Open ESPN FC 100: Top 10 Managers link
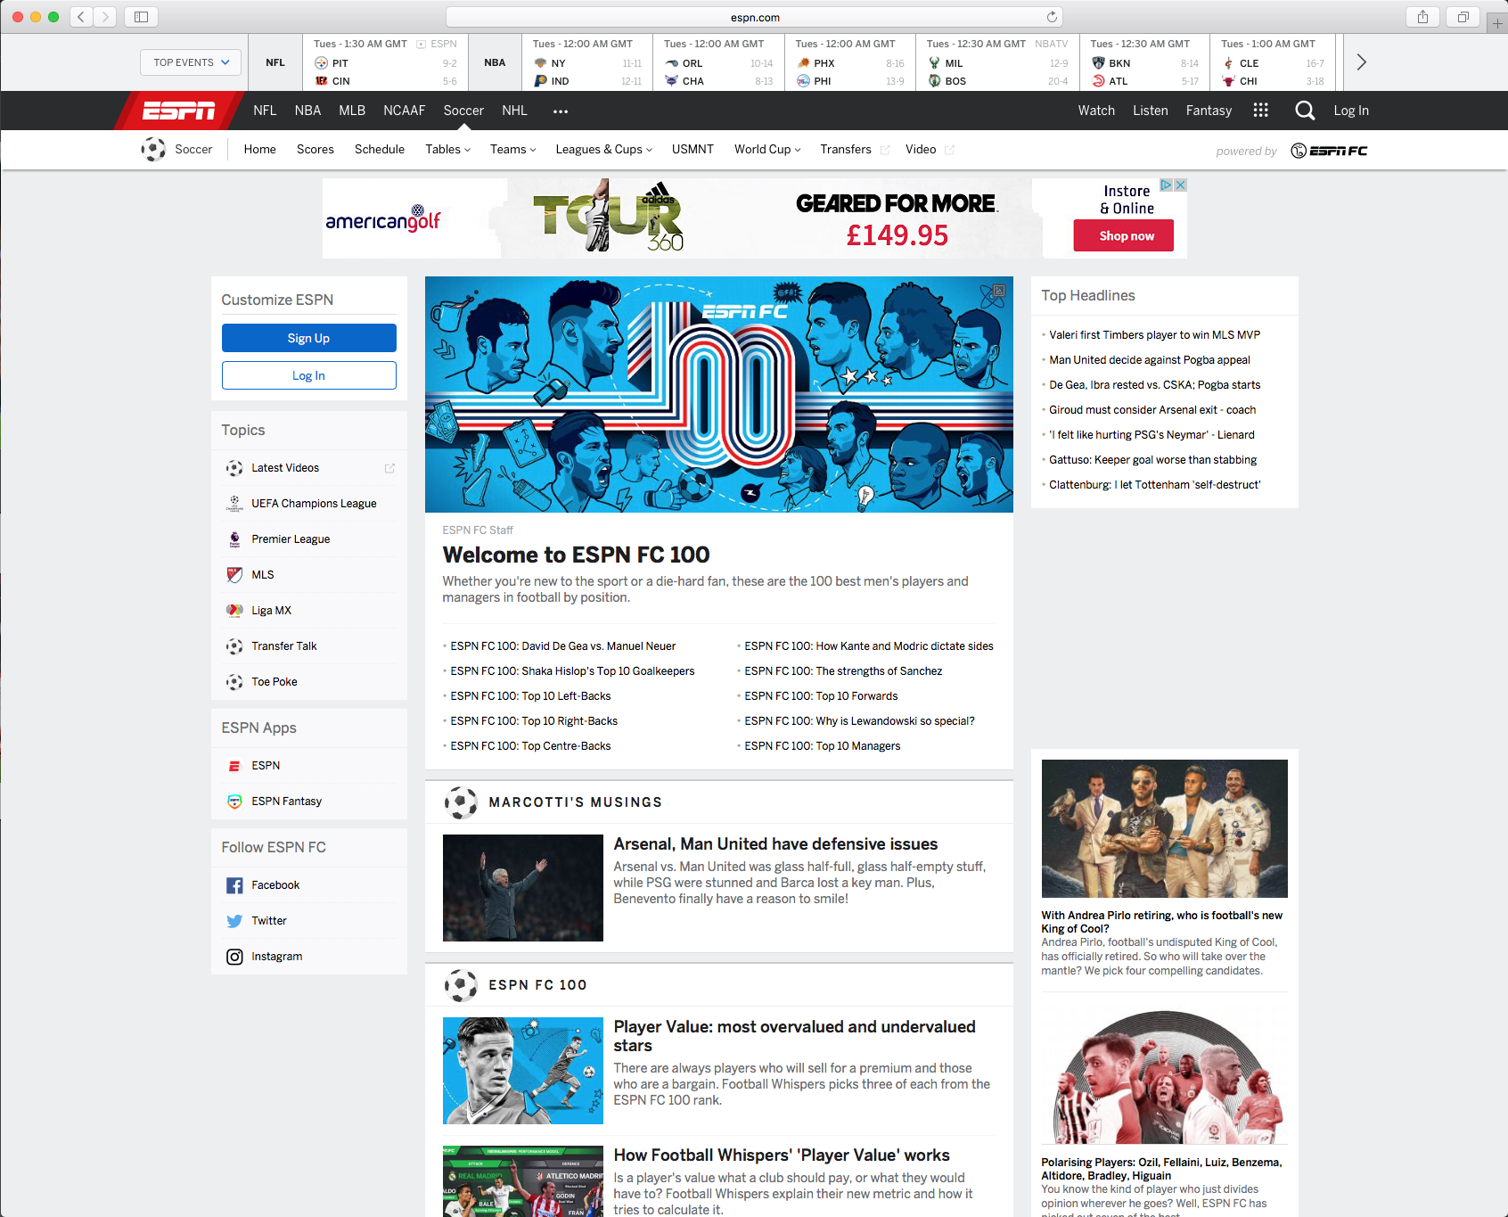This screenshot has width=1508, height=1217. tap(823, 746)
